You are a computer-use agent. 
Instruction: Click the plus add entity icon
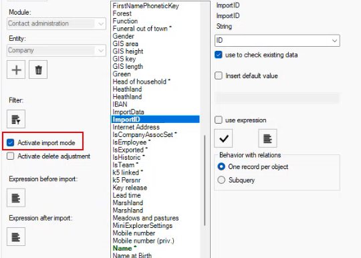(x=16, y=70)
